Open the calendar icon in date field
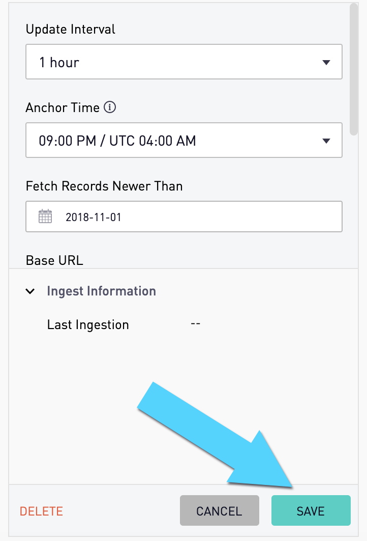This screenshot has width=367, height=541. tap(45, 217)
